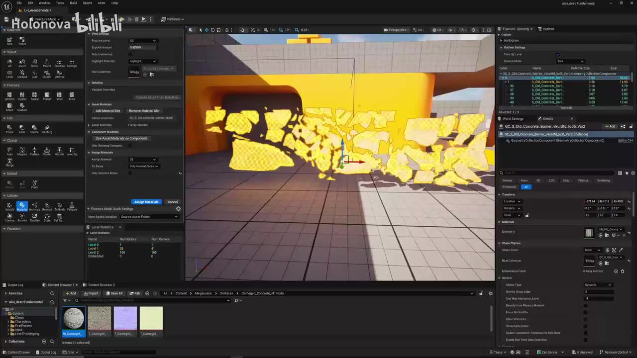Open the To Faces dropdown
Viewport: 637px width, 358px height.
143,166
